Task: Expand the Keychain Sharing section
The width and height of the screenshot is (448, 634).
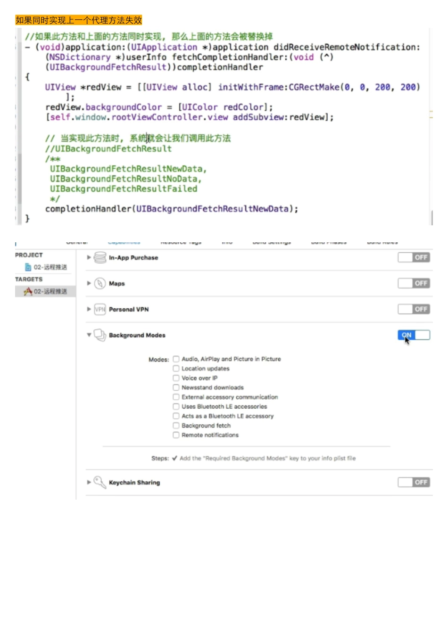Action: tap(89, 482)
